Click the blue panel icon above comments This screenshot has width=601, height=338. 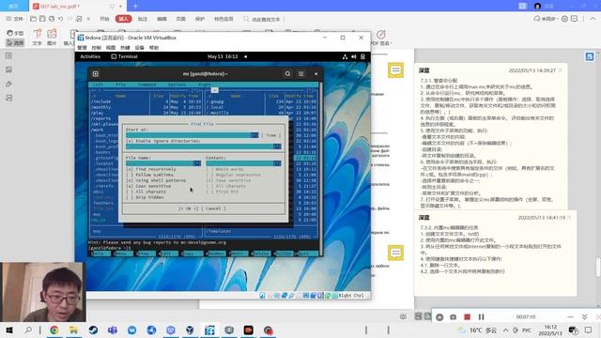(x=590, y=56)
